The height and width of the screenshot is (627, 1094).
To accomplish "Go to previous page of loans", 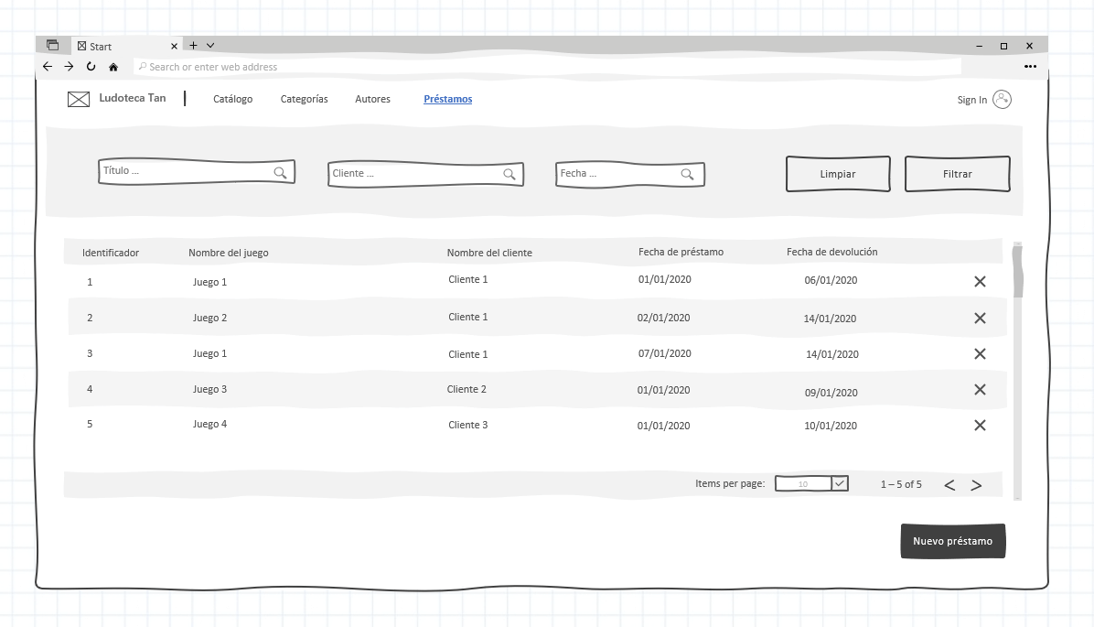I will click(x=949, y=485).
